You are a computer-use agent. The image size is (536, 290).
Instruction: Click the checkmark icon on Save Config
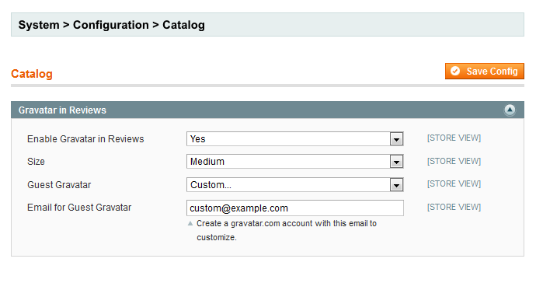(x=455, y=71)
